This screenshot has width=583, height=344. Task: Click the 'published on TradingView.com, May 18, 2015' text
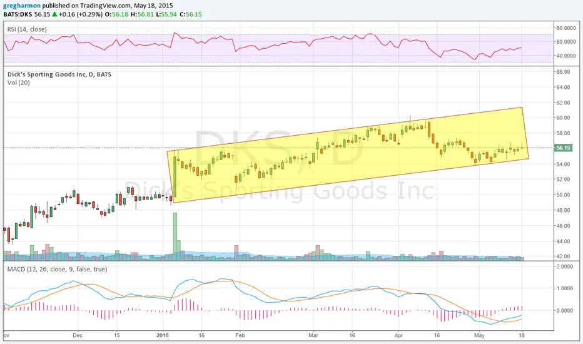[x=108, y=6]
